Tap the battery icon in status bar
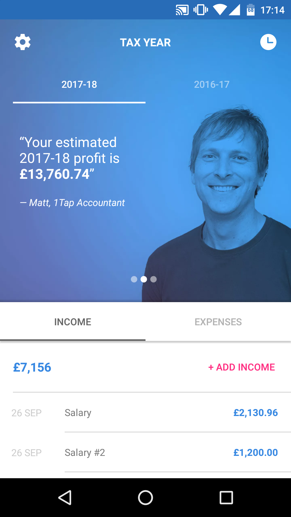The image size is (291, 517). pyautogui.click(x=251, y=10)
